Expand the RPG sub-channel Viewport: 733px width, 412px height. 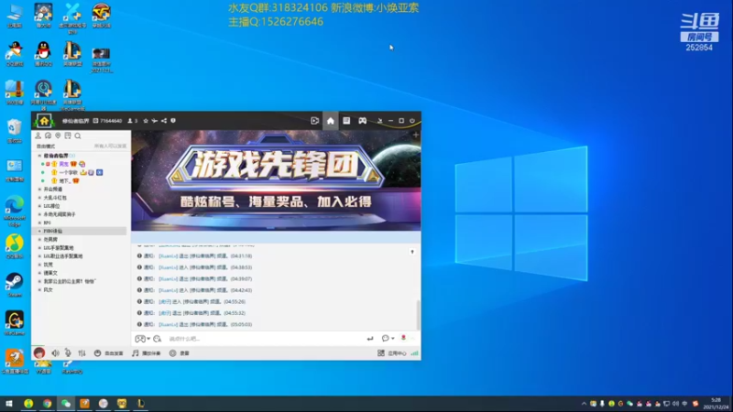point(39,222)
